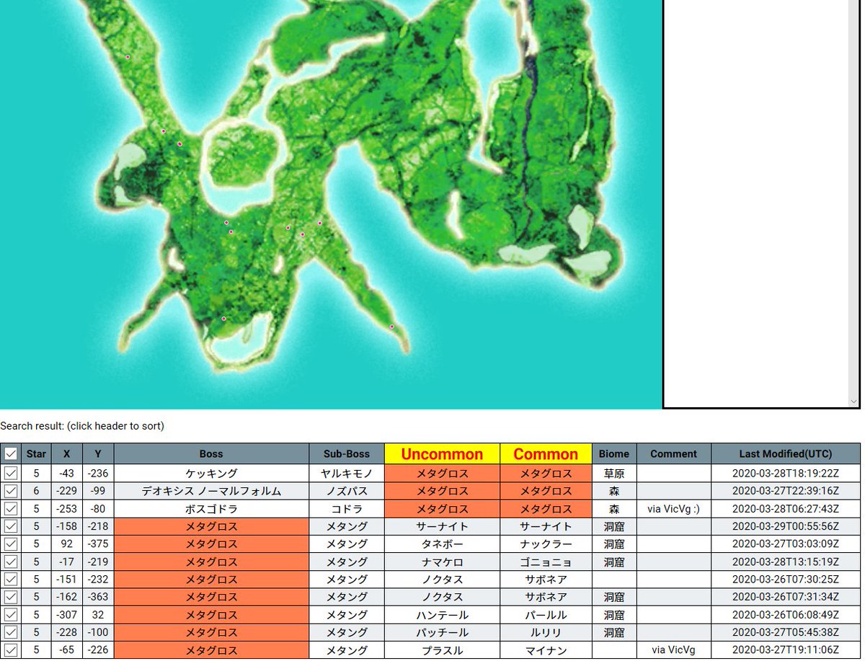The image size is (865, 661).
Task: Click the パールル common cell
Action: click(546, 615)
